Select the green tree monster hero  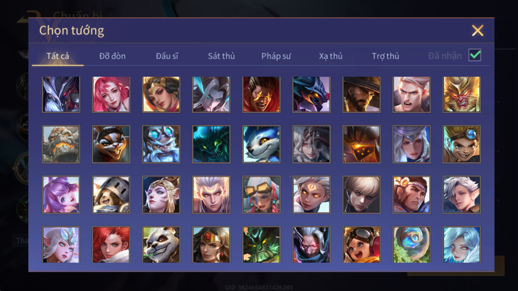coord(261,245)
